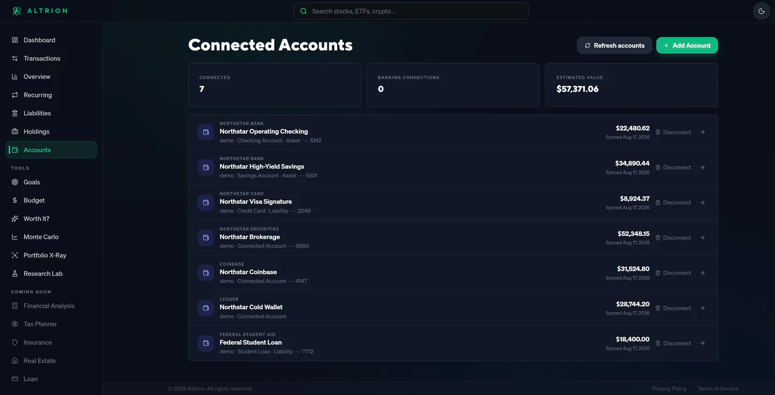Image resolution: width=775 pixels, height=395 pixels.
Task: Click the Financial Analysis icon
Action: pyautogui.click(x=15, y=305)
